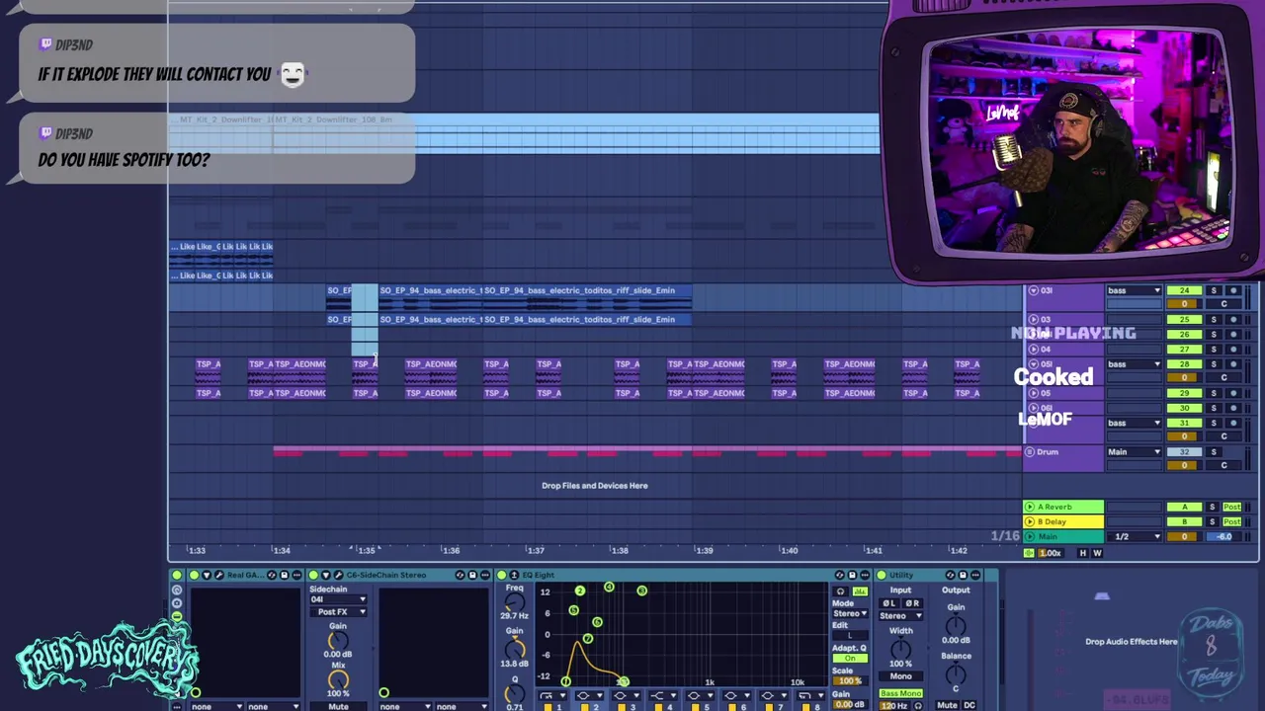Fold the Real GA device with its triangle
Image resolution: width=1265 pixels, height=711 pixels.
point(208,575)
